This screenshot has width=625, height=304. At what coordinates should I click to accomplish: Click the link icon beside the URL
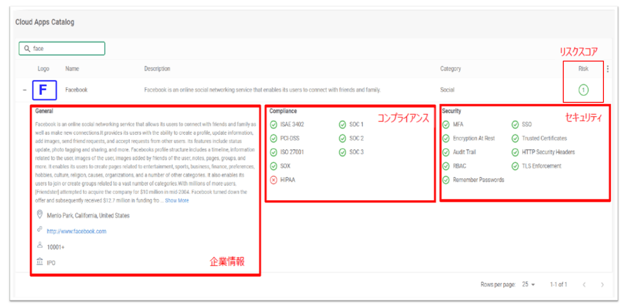point(40,230)
